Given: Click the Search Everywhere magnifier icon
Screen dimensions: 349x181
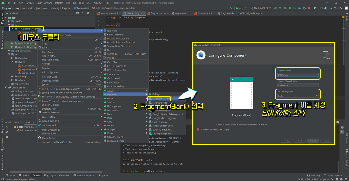Looking at the screenshot, I should pos(341,8).
